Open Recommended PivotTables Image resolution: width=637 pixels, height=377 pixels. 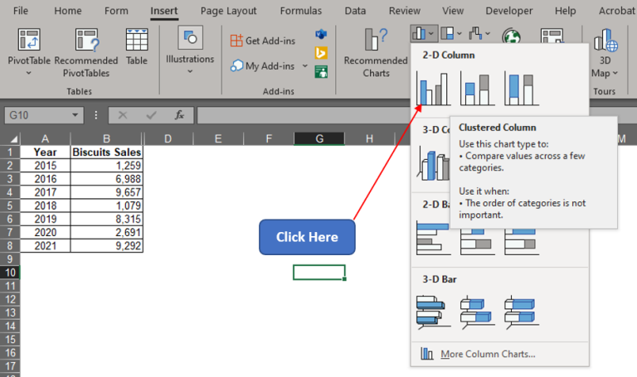pos(86,51)
